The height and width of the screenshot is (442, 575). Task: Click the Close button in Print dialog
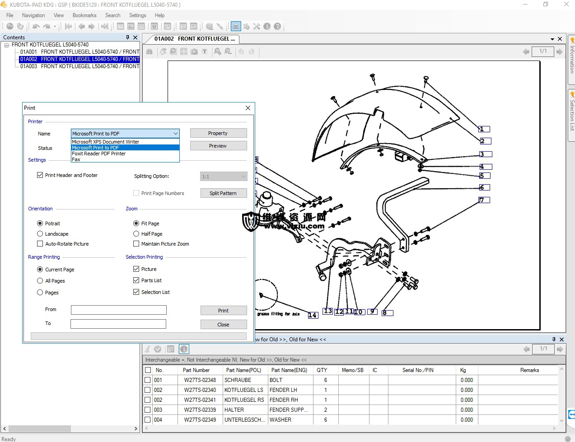pyautogui.click(x=224, y=325)
